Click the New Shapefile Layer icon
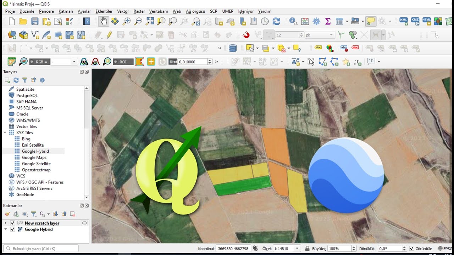The image size is (454, 255). [x=35, y=35]
